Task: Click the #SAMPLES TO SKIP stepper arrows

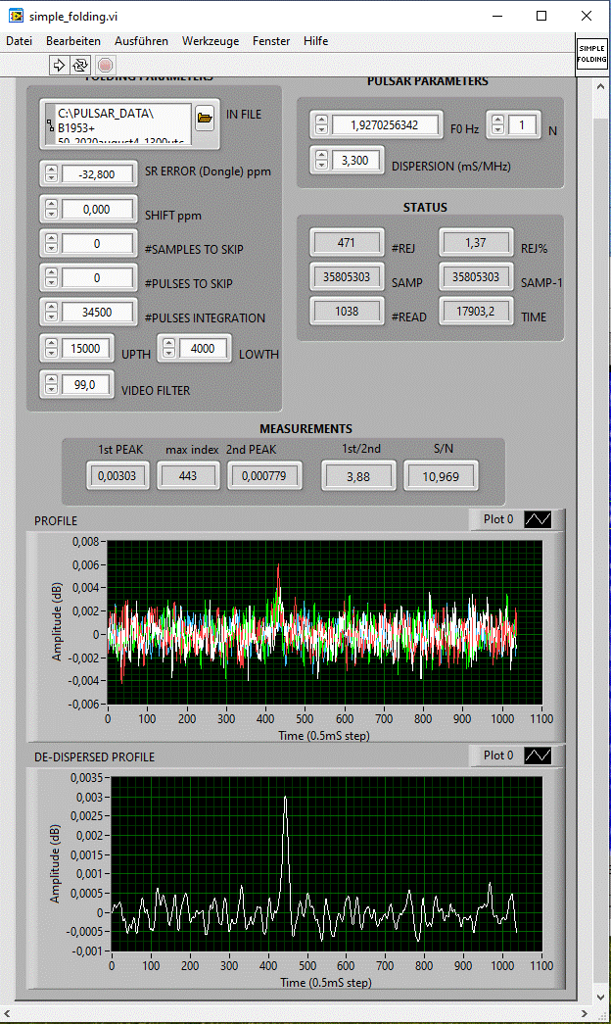Action: 52,244
